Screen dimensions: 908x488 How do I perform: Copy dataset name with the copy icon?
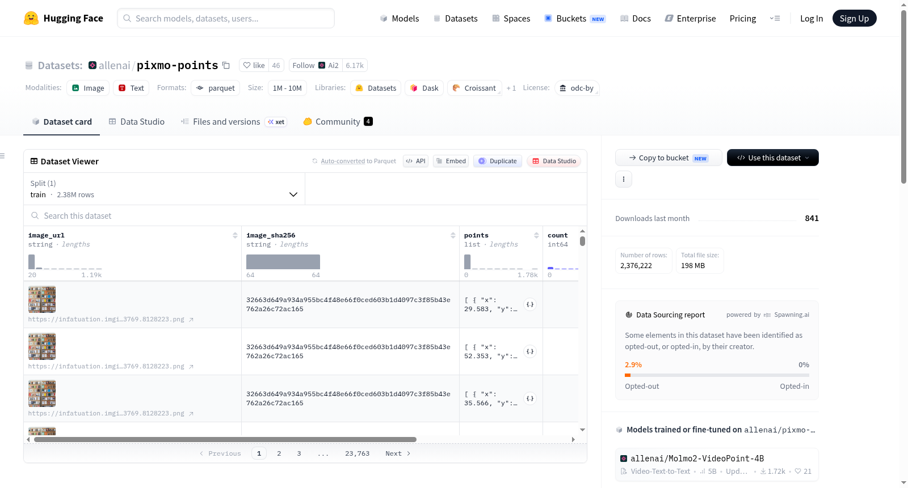[x=226, y=65]
